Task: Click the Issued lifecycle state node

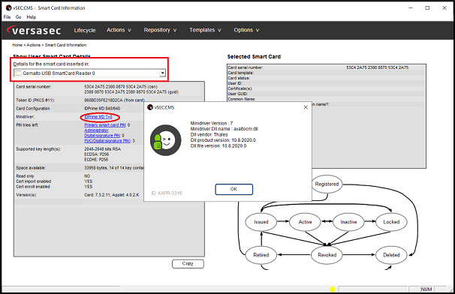Action: 261,222
